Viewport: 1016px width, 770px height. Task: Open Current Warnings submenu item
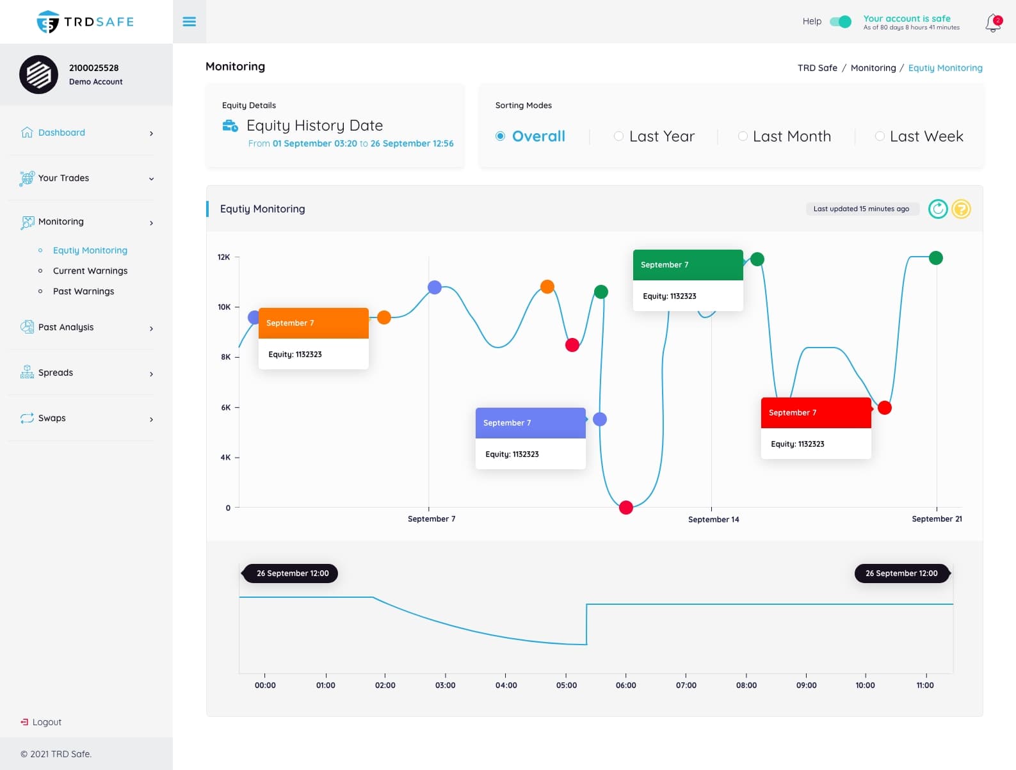click(x=90, y=271)
